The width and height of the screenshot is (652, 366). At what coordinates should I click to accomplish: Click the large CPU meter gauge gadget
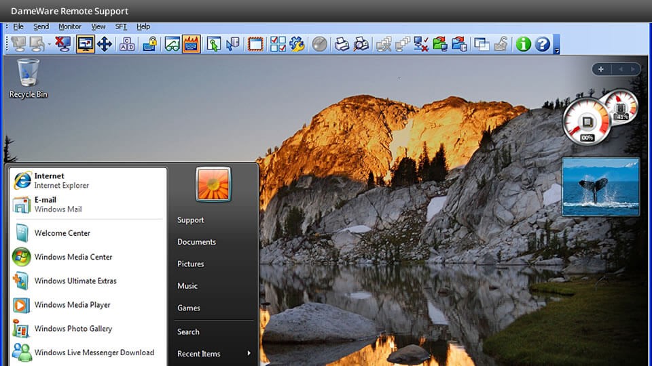[586, 121]
